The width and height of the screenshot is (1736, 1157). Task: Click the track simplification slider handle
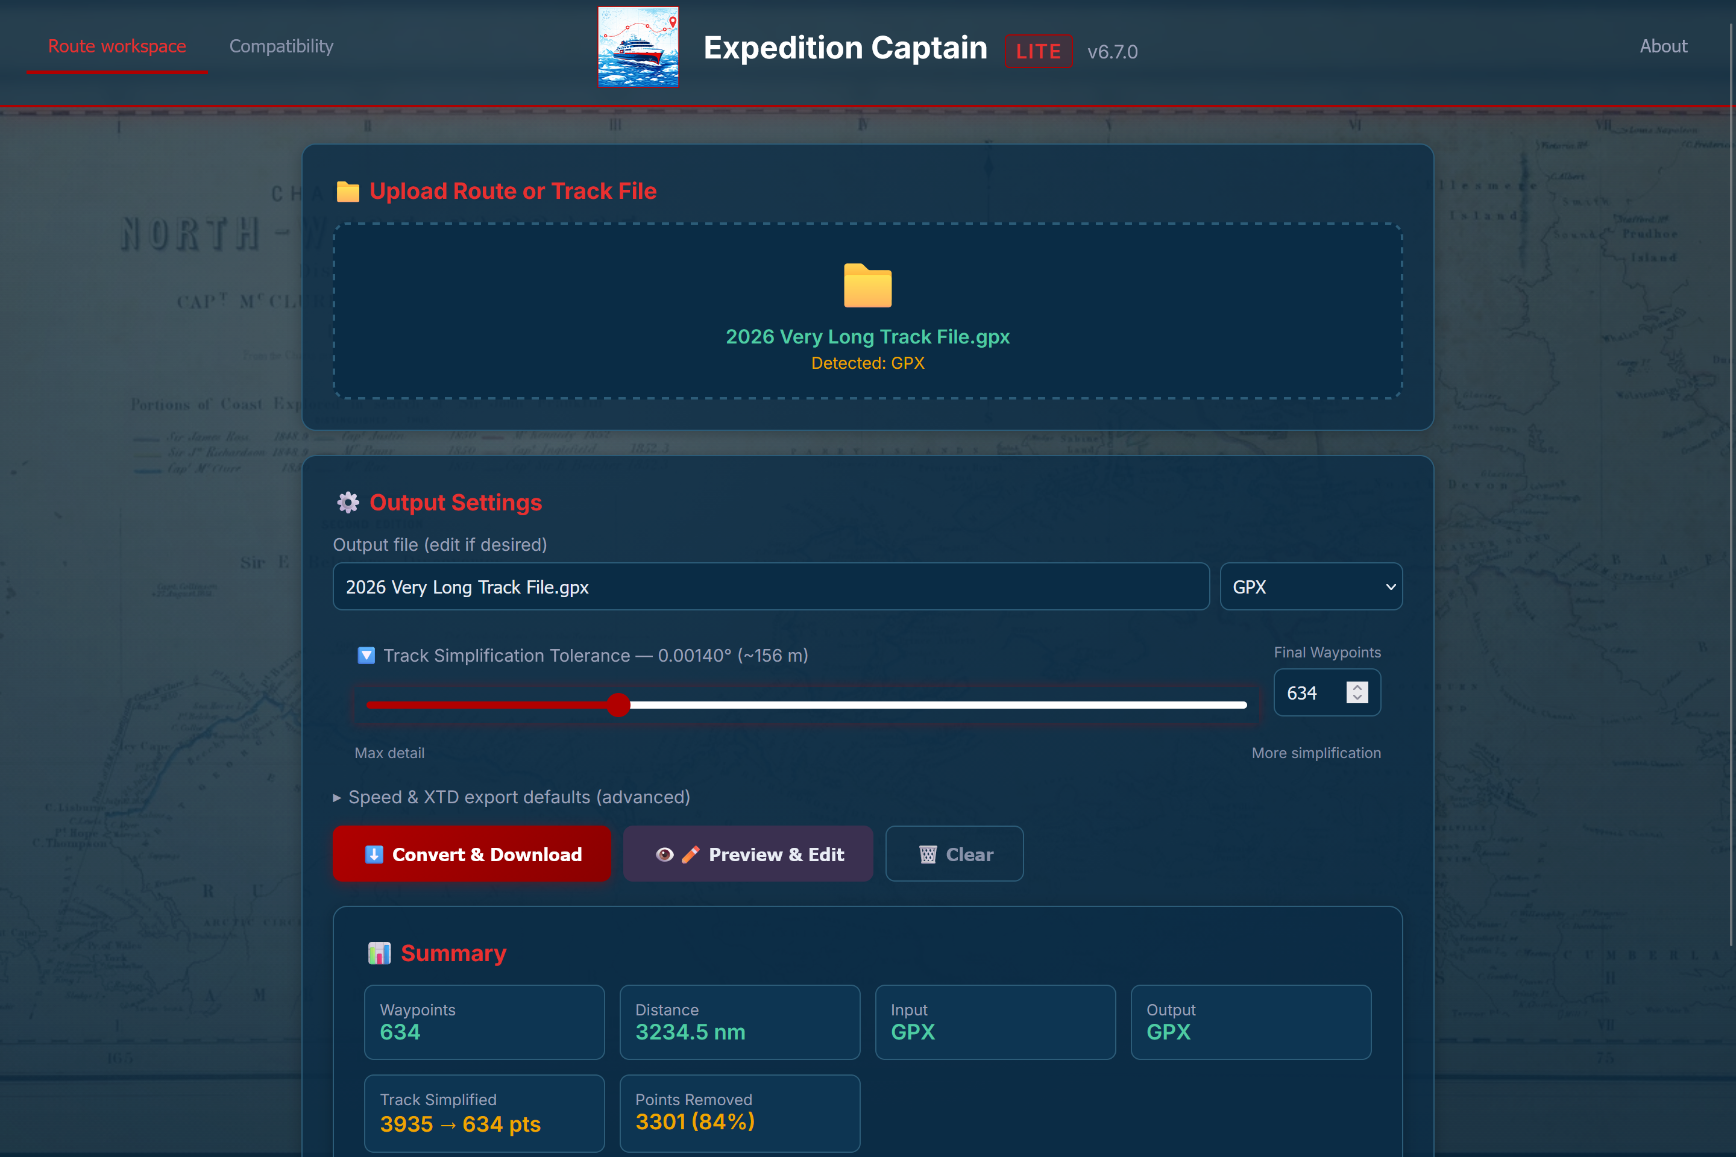pos(618,704)
